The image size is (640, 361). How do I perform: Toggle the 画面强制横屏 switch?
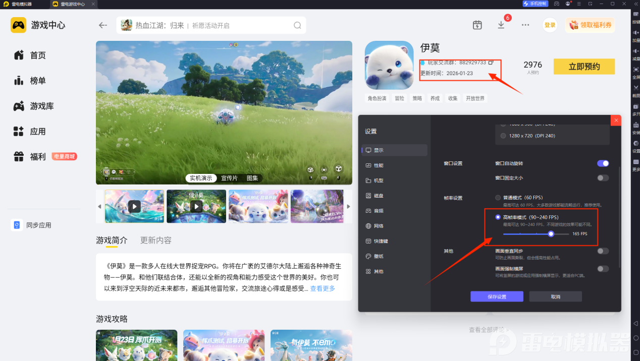click(x=603, y=269)
